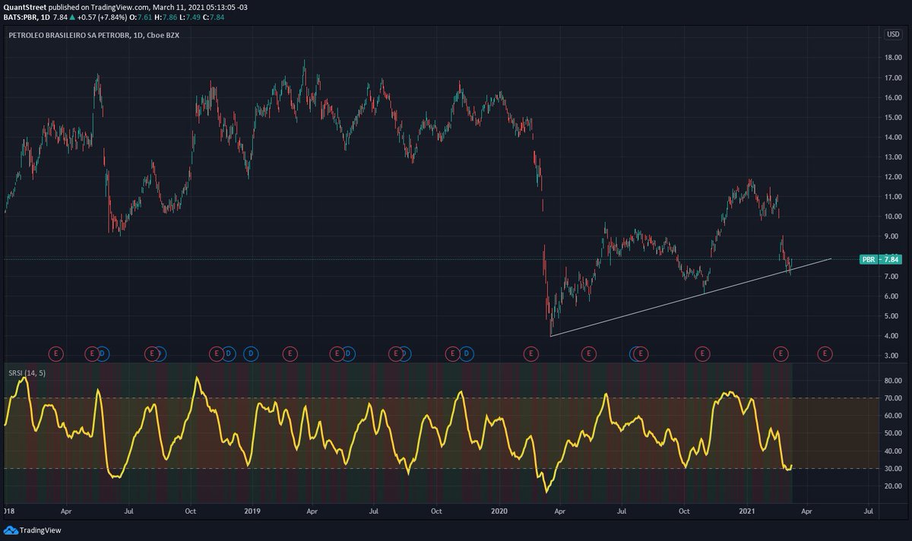This screenshot has width=912, height=541.
Task: Click the lone dividend D marker near 2019
Action: coord(249,353)
